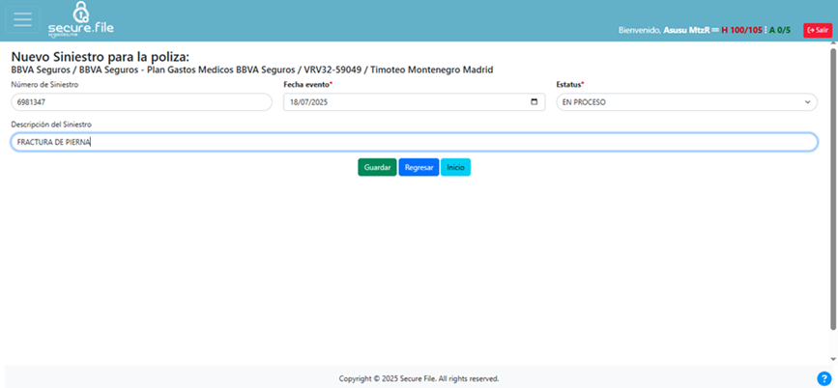Click the Fecha evento date text
The image size is (838, 388).
(x=309, y=102)
